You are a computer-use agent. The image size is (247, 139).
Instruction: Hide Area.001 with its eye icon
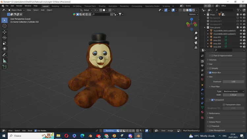pyautogui.click(x=241, y=37)
